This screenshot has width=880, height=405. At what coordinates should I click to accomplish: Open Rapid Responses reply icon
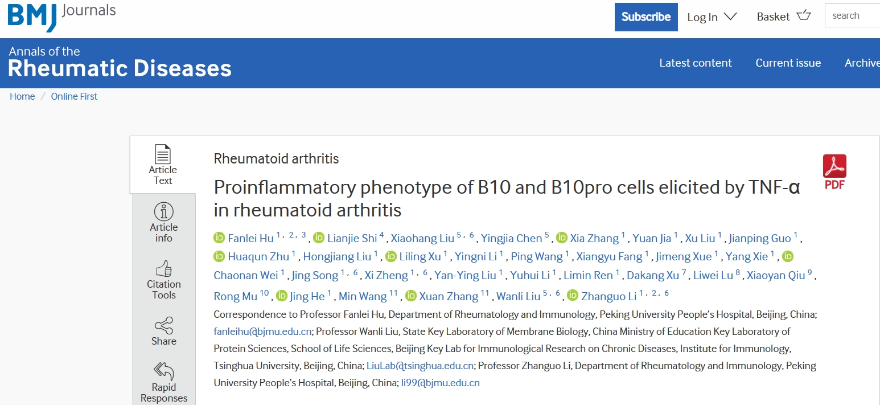(x=164, y=371)
